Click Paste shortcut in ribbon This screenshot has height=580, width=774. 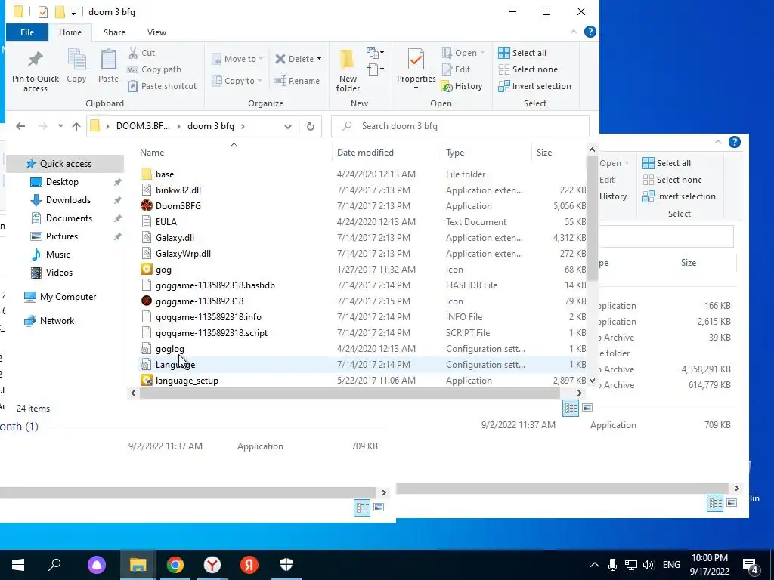163,86
